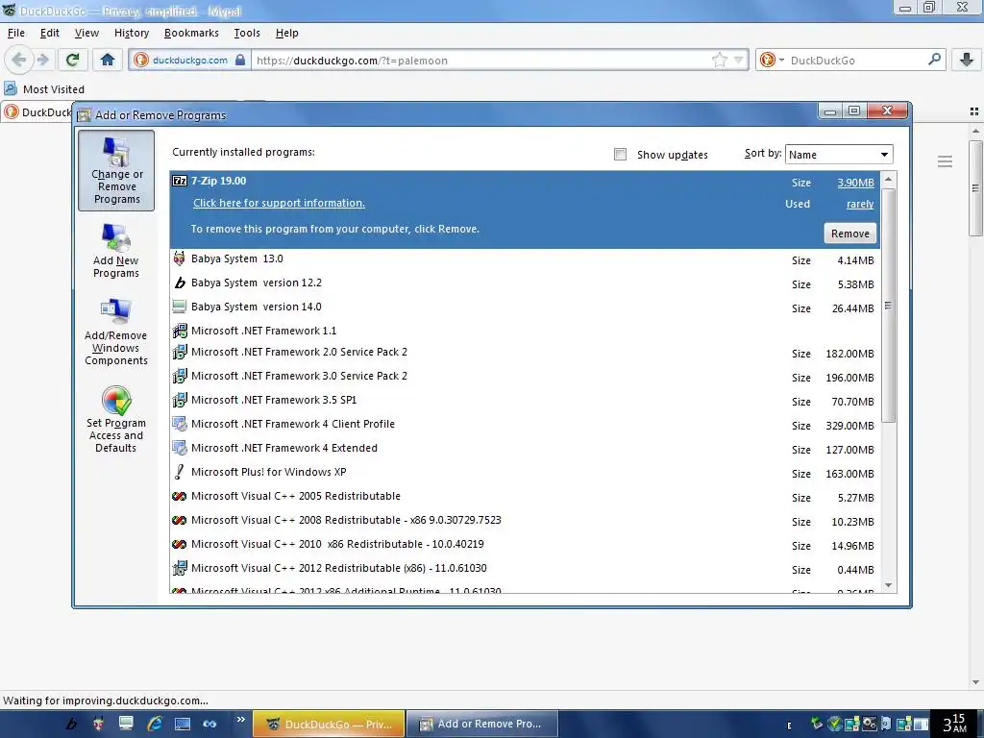Image resolution: width=984 pixels, height=738 pixels.
Task: Select Microsoft Visual C++ 2012 Redistributable (x86)
Action: pos(525,568)
